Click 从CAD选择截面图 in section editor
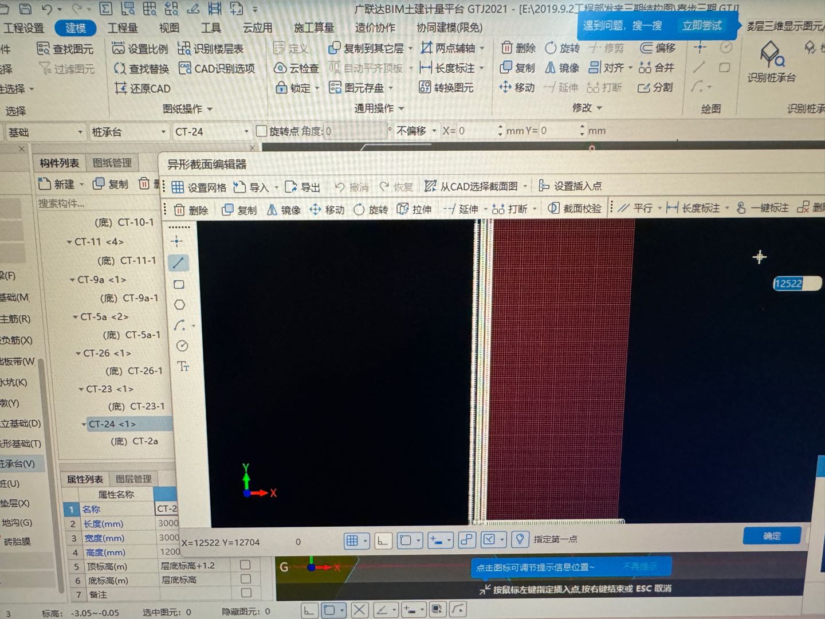 tap(472, 186)
